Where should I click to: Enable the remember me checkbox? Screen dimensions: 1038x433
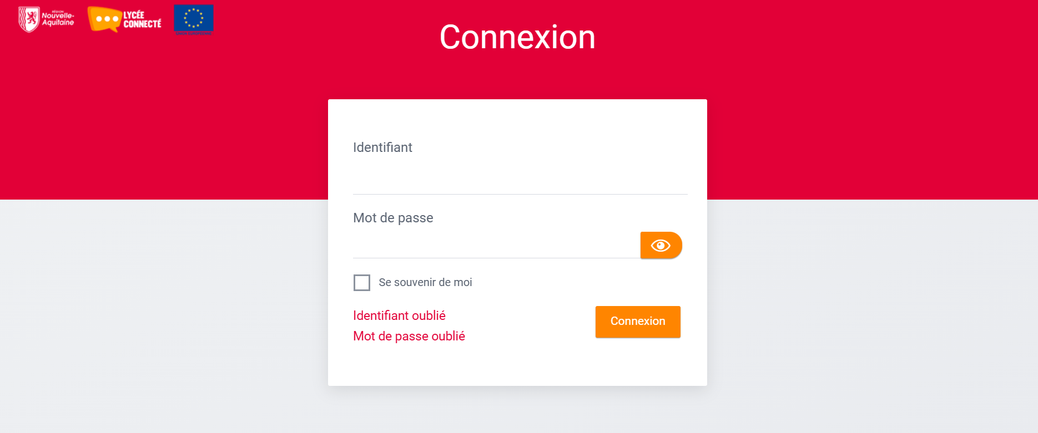(362, 283)
